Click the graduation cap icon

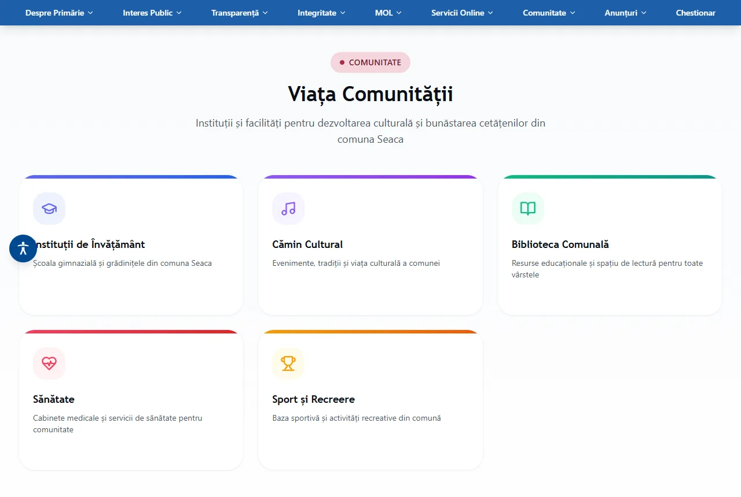tap(49, 209)
